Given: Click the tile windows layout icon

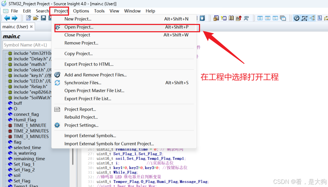Looking at the screenshot, I should point(260,18).
